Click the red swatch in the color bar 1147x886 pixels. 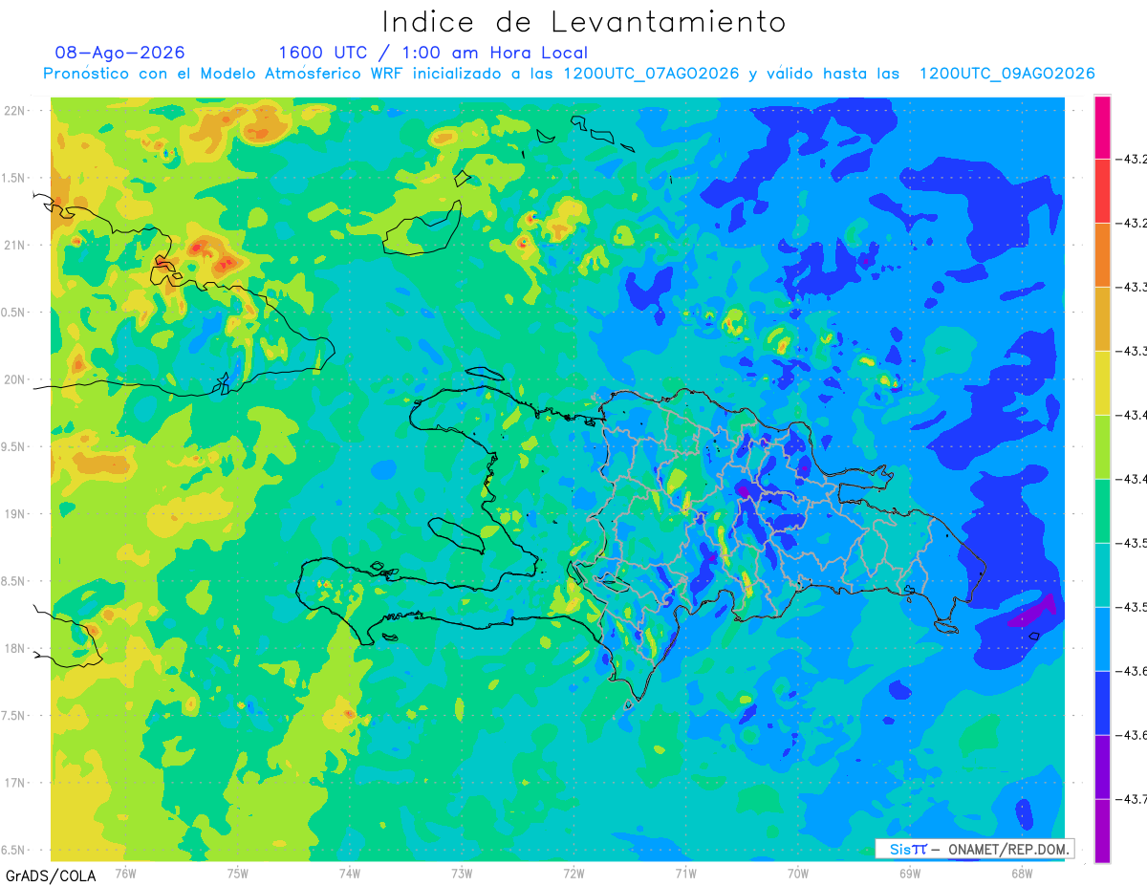point(1102,190)
